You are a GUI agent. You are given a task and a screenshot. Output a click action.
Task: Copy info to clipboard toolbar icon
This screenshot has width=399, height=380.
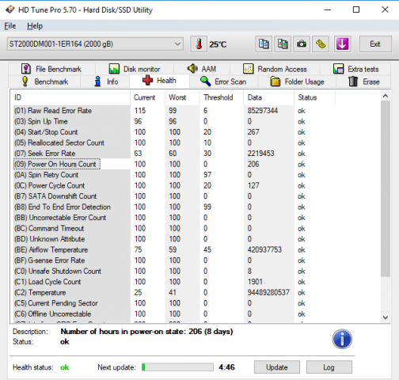(264, 44)
